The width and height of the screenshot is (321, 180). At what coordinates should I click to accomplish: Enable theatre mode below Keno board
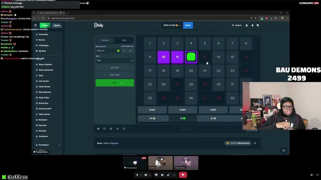click(105, 128)
